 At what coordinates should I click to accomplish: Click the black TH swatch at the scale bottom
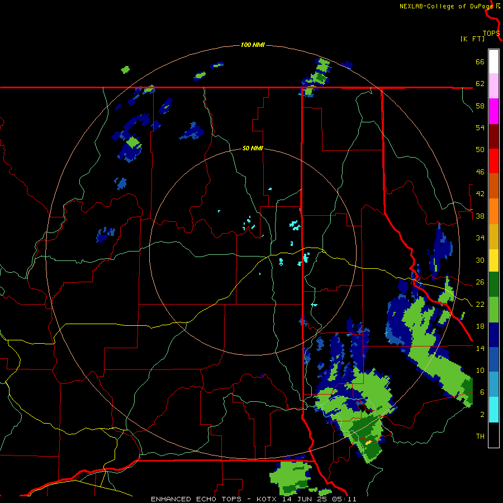pyautogui.click(x=493, y=435)
